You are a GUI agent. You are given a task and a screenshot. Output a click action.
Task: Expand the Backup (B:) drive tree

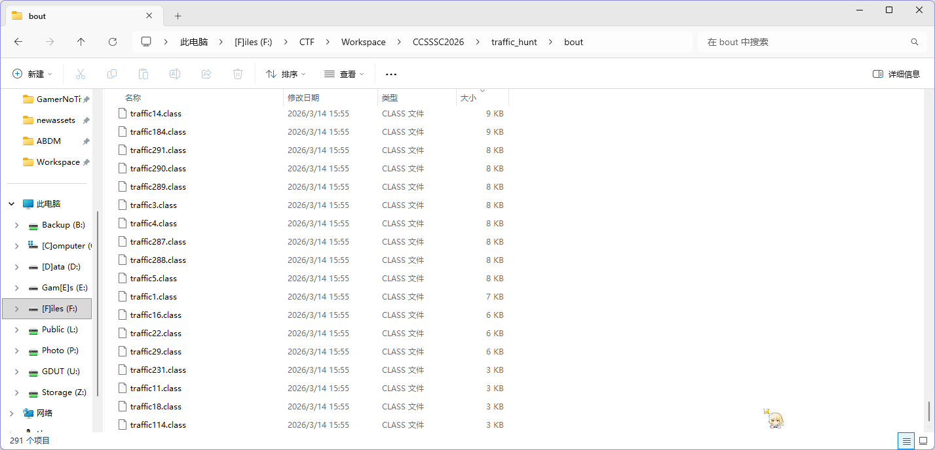pos(16,225)
